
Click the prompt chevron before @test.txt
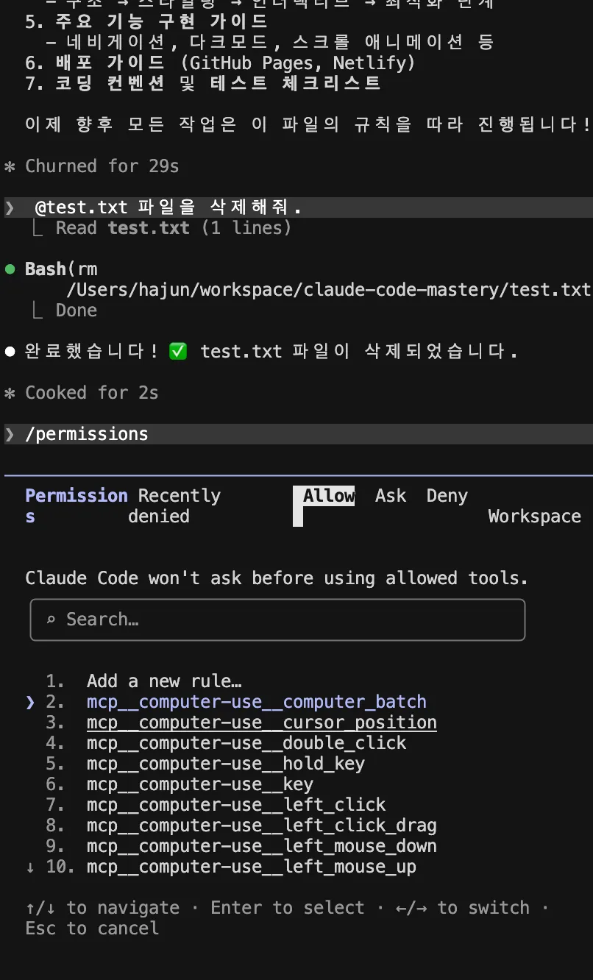click(10, 208)
